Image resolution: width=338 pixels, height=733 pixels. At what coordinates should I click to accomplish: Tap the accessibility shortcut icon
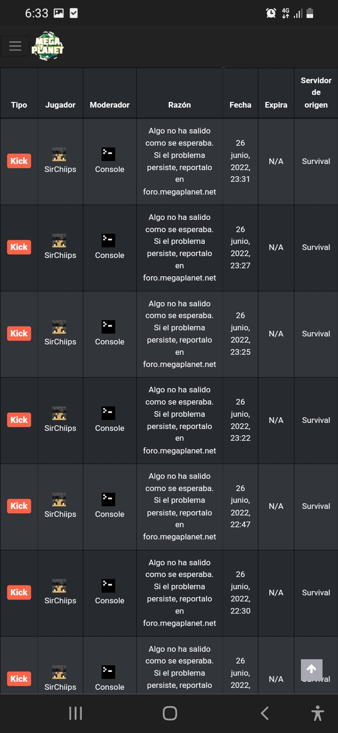pos(318,713)
